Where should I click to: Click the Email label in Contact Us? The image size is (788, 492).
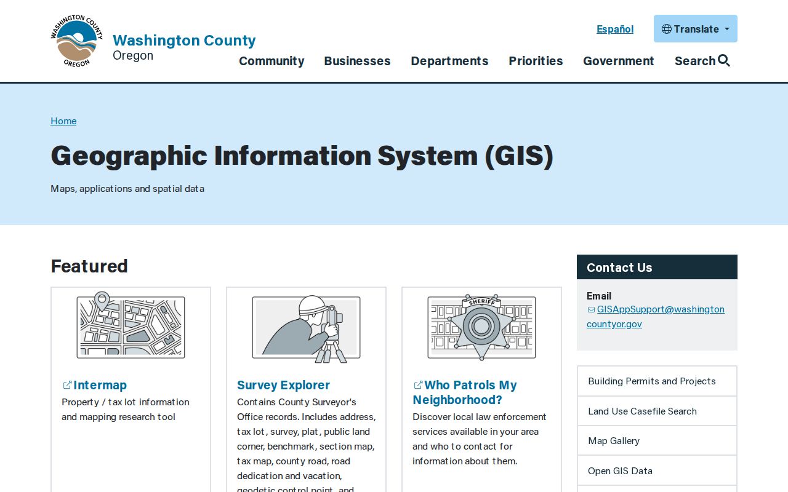click(x=599, y=296)
